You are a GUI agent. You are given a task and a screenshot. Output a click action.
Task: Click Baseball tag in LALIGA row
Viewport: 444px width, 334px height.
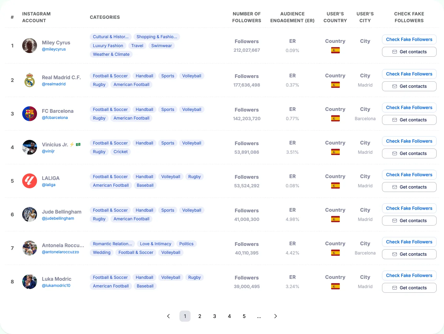point(145,185)
